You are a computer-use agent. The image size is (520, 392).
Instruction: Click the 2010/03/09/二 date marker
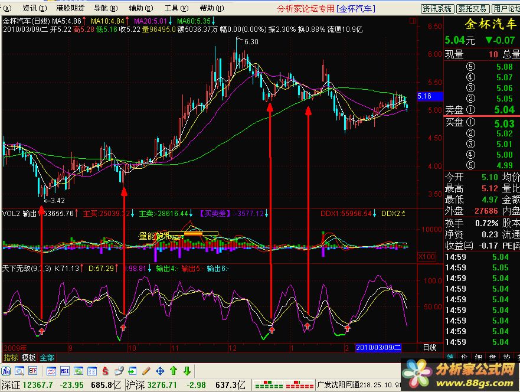378,348
